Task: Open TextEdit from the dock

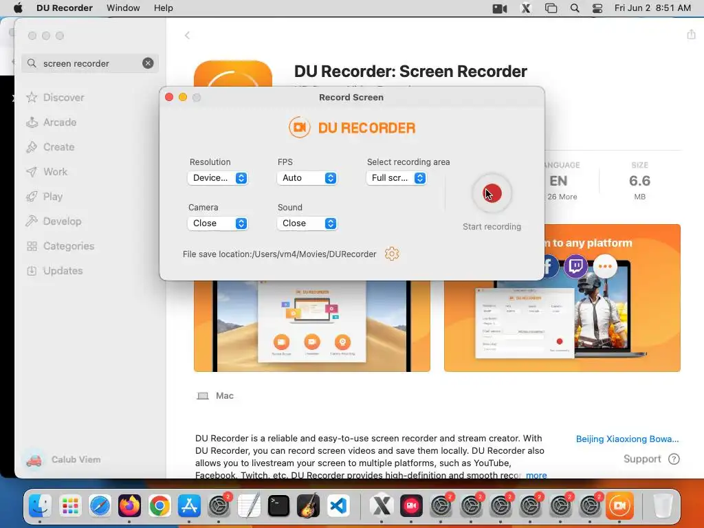Action: click(x=249, y=506)
